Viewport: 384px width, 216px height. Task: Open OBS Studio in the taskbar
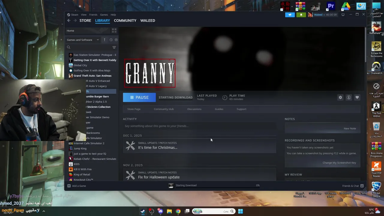(x=152, y=211)
